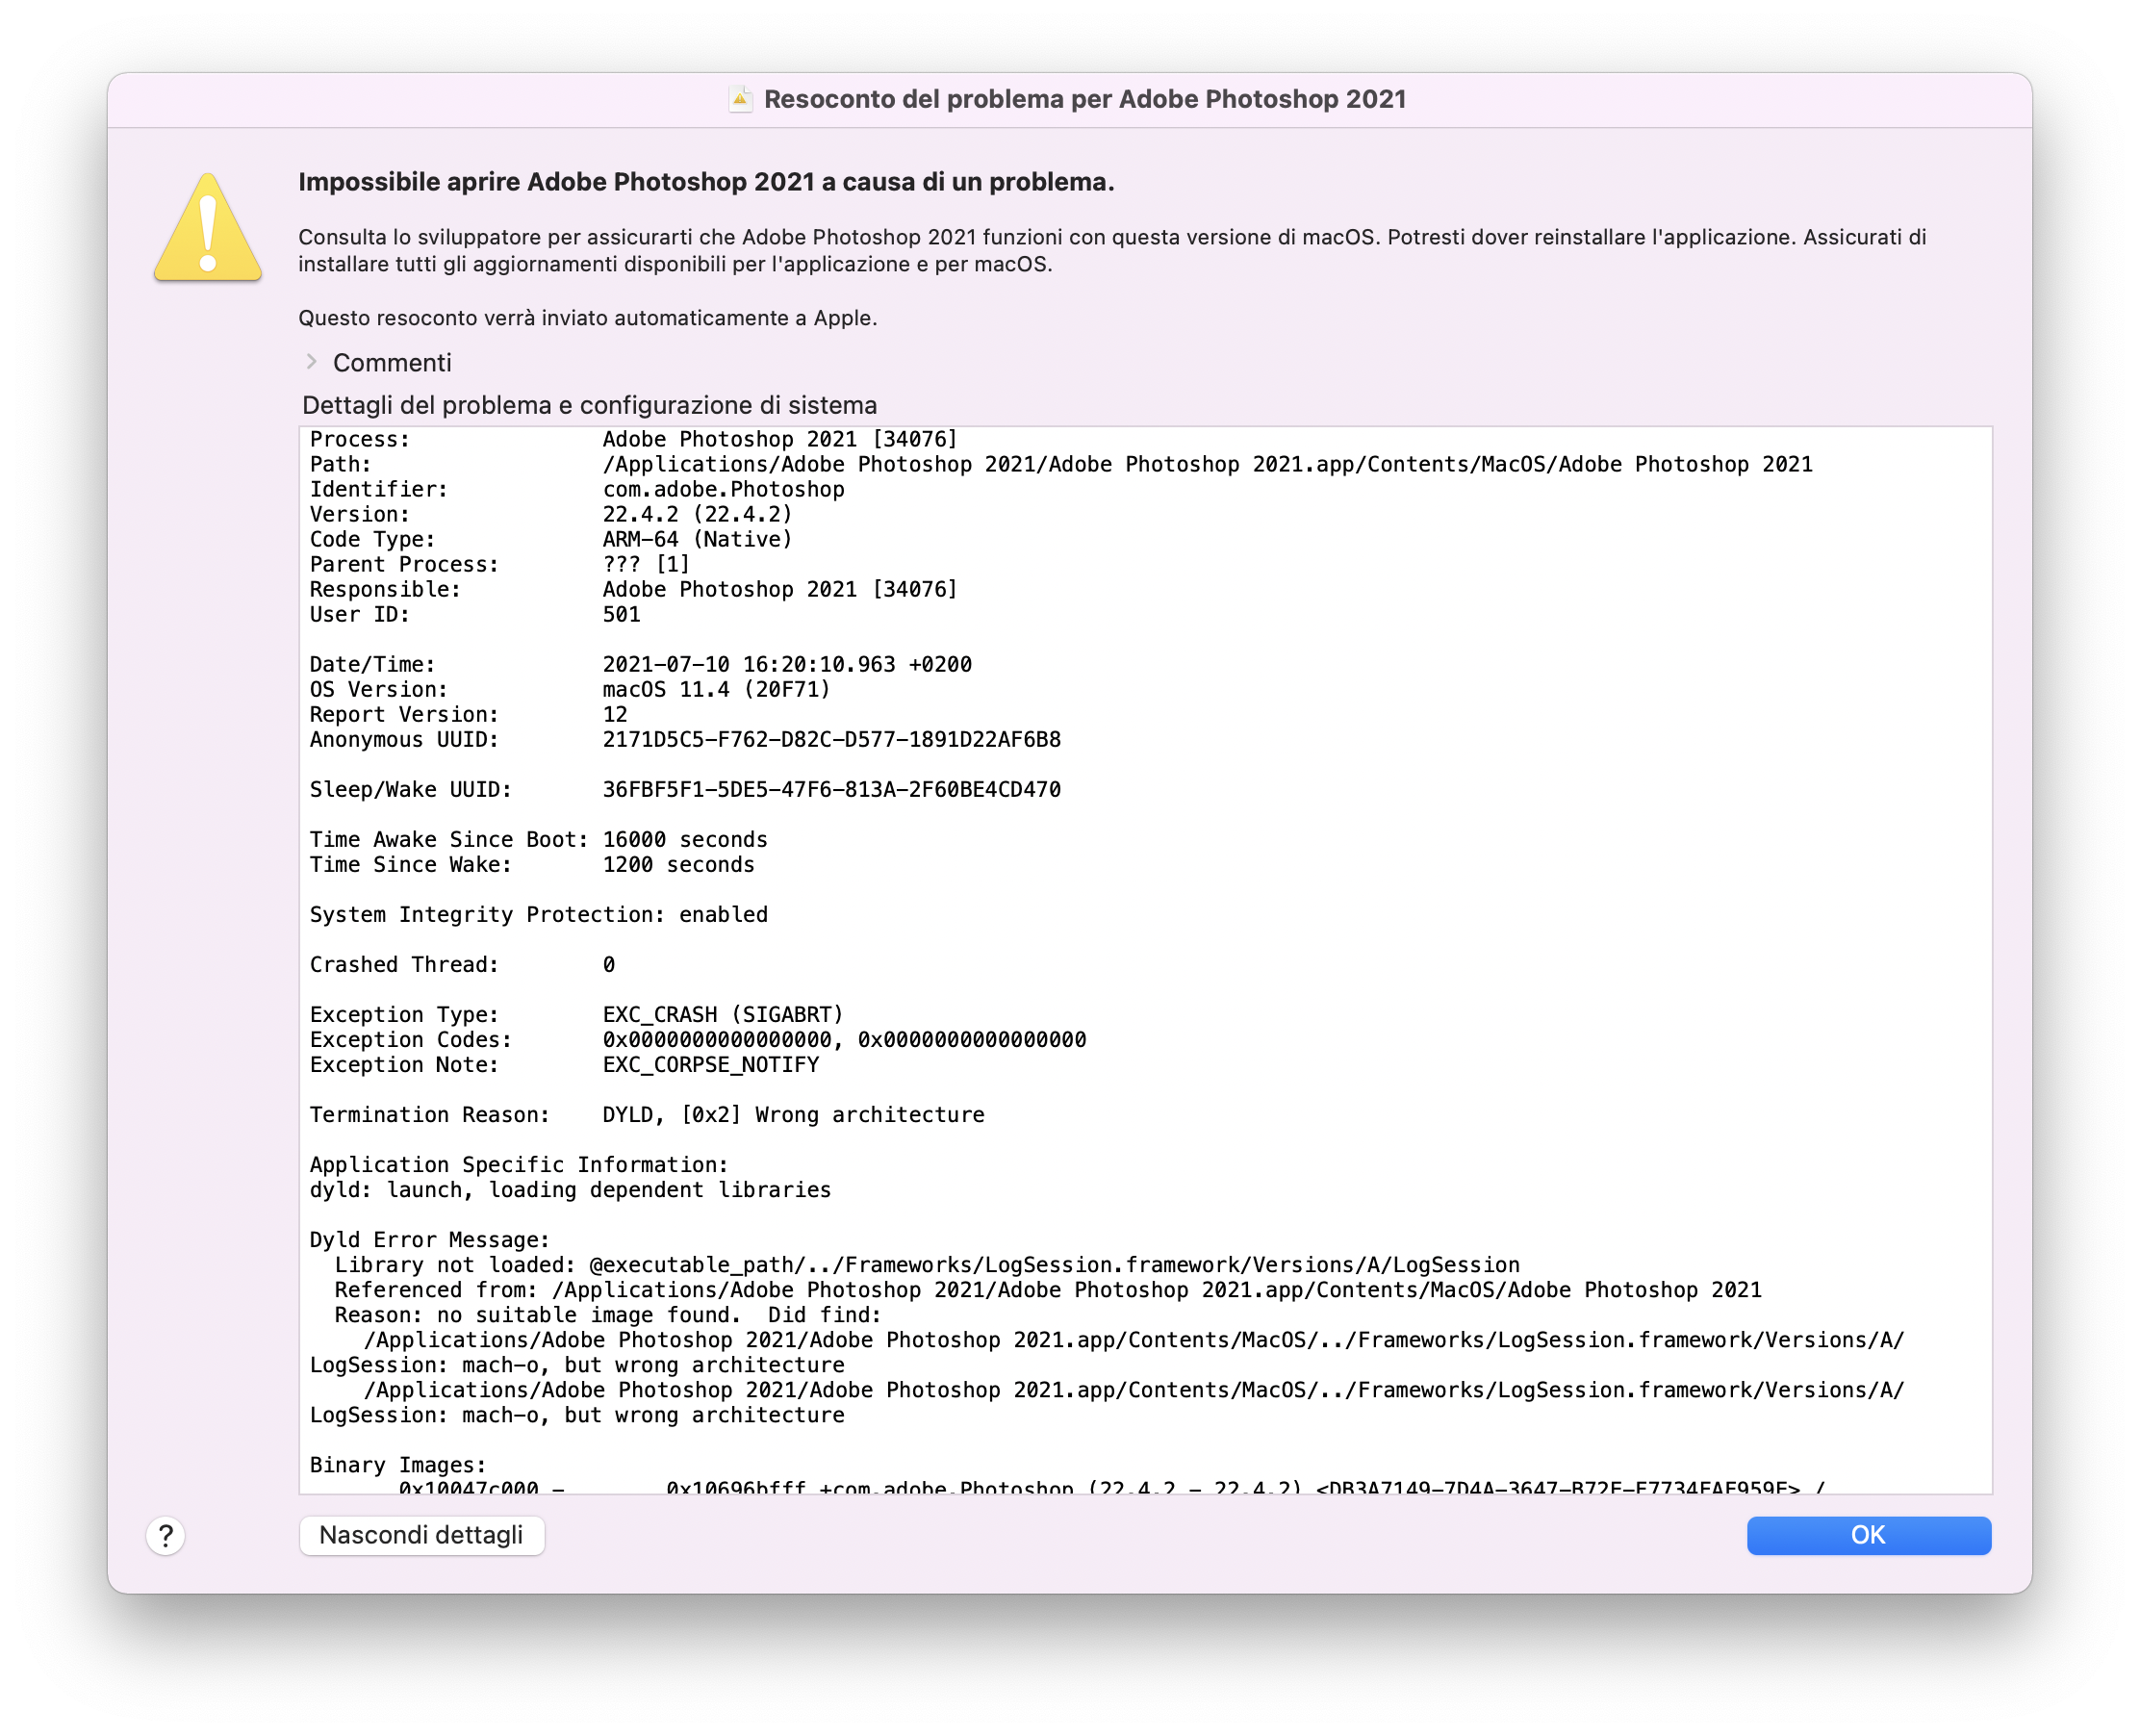Click 'Application Specific Information:' heading

[519, 1164]
